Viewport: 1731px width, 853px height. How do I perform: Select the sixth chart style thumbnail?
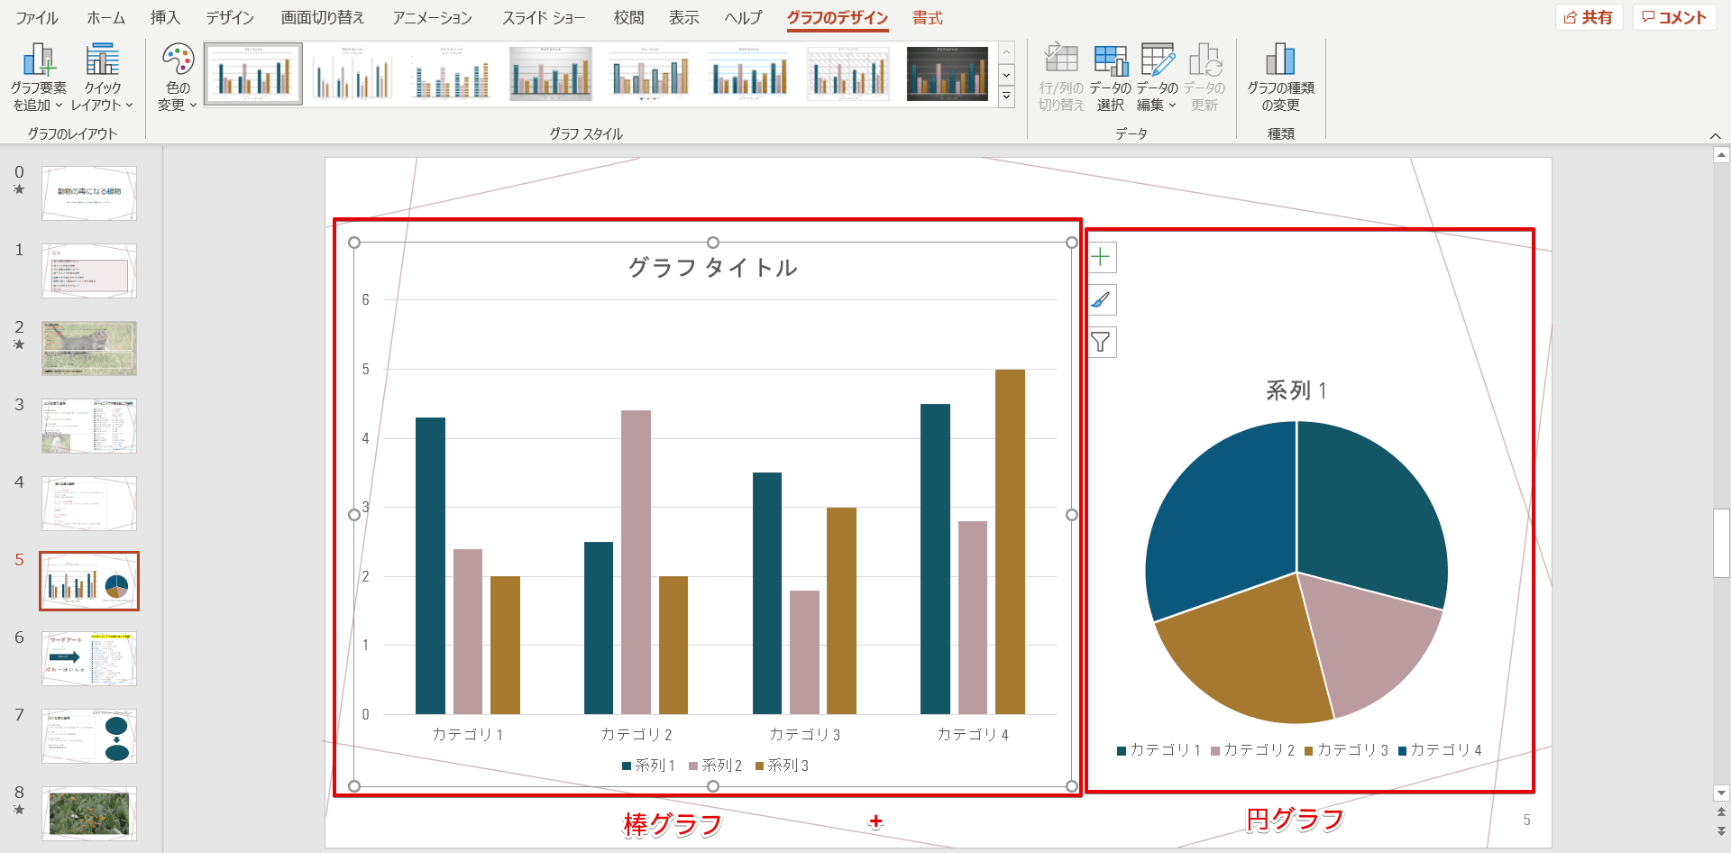(749, 74)
